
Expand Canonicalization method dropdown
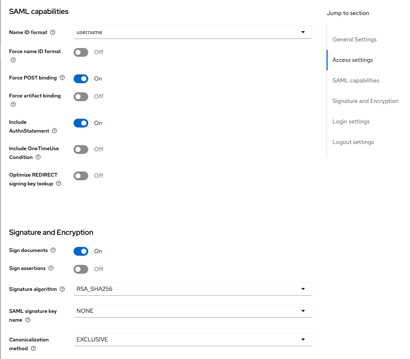193,340
